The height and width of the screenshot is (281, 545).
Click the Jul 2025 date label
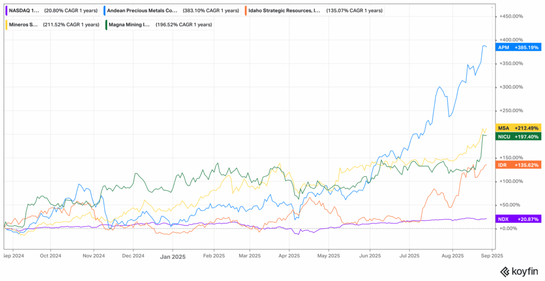coord(409,257)
